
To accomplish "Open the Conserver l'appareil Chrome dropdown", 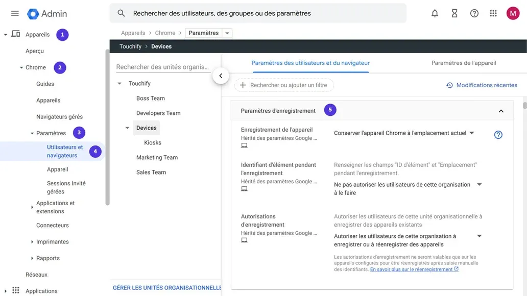I will click(x=471, y=132).
